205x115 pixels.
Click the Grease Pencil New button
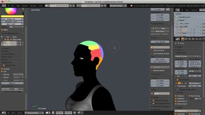click(162, 28)
